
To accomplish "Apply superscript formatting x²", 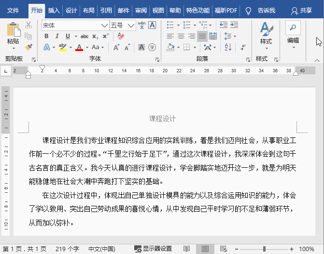I will point(106,36).
